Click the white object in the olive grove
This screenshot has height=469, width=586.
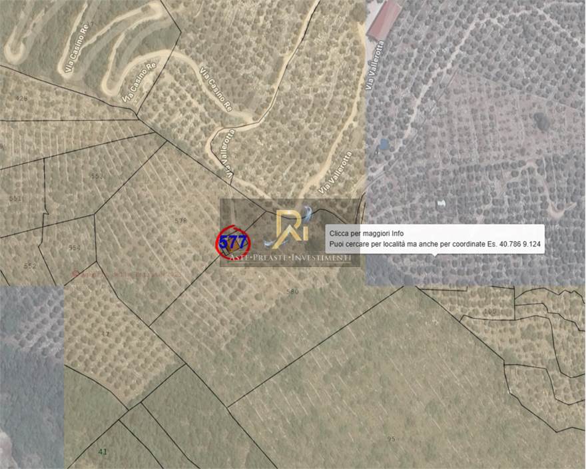[x=441, y=203]
